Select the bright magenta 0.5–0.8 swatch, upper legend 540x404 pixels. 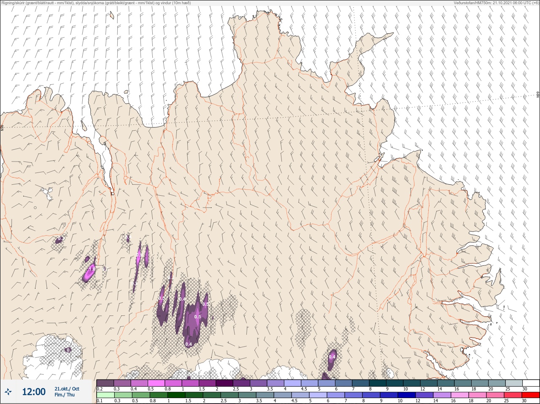(x=157, y=383)
